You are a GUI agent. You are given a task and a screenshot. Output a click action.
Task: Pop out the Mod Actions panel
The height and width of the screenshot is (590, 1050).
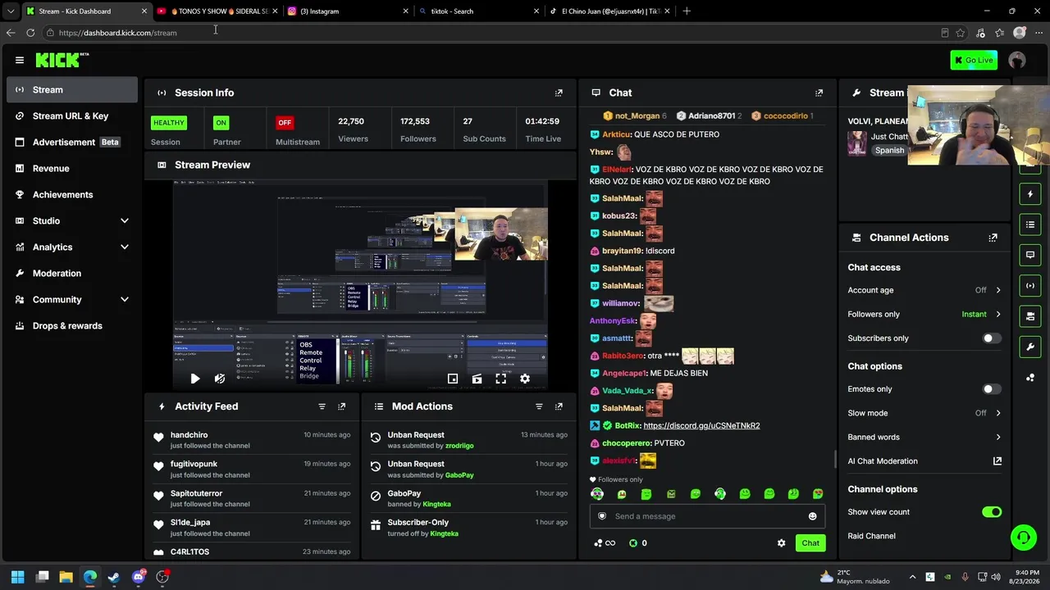pyautogui.click(x=559, y=406)
